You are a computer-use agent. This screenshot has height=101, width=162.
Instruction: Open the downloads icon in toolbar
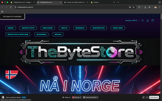coord(145,7)
